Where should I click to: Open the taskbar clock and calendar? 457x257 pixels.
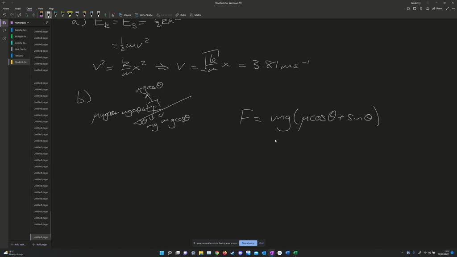444,253
